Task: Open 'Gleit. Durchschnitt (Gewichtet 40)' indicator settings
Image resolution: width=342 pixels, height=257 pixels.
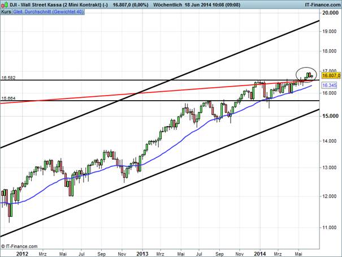Action: click(48, 11)
